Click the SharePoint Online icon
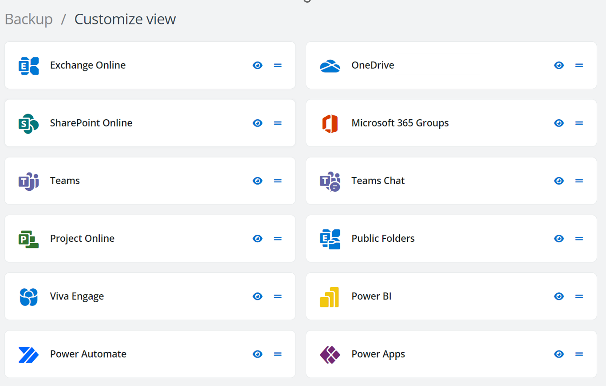This screenshot has height=386, width=606. [28, 123]
